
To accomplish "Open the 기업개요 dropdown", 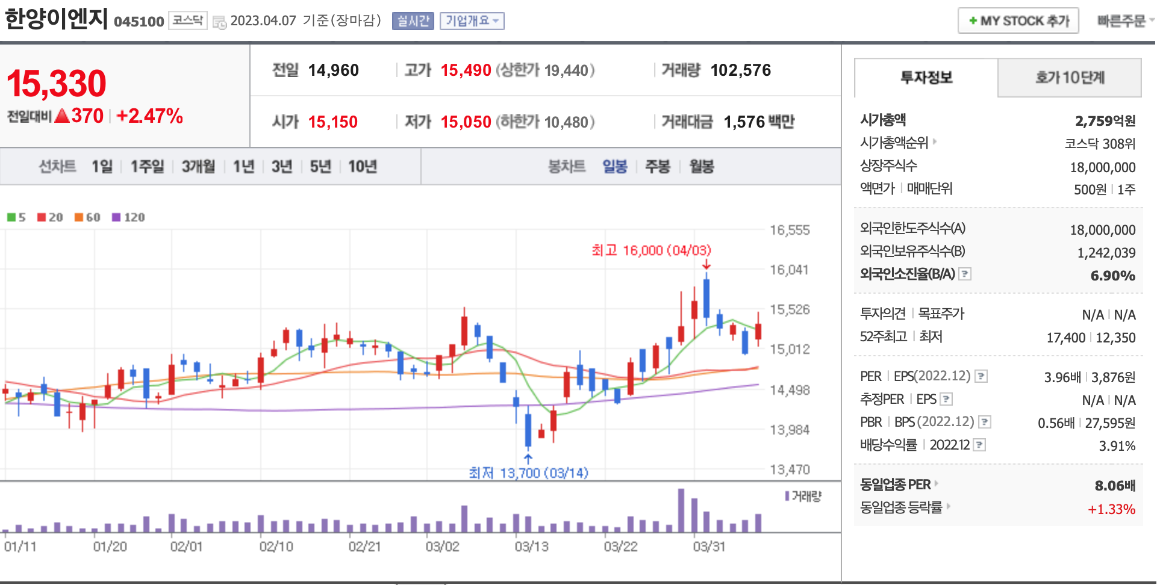I will click(x=472, y=21).
